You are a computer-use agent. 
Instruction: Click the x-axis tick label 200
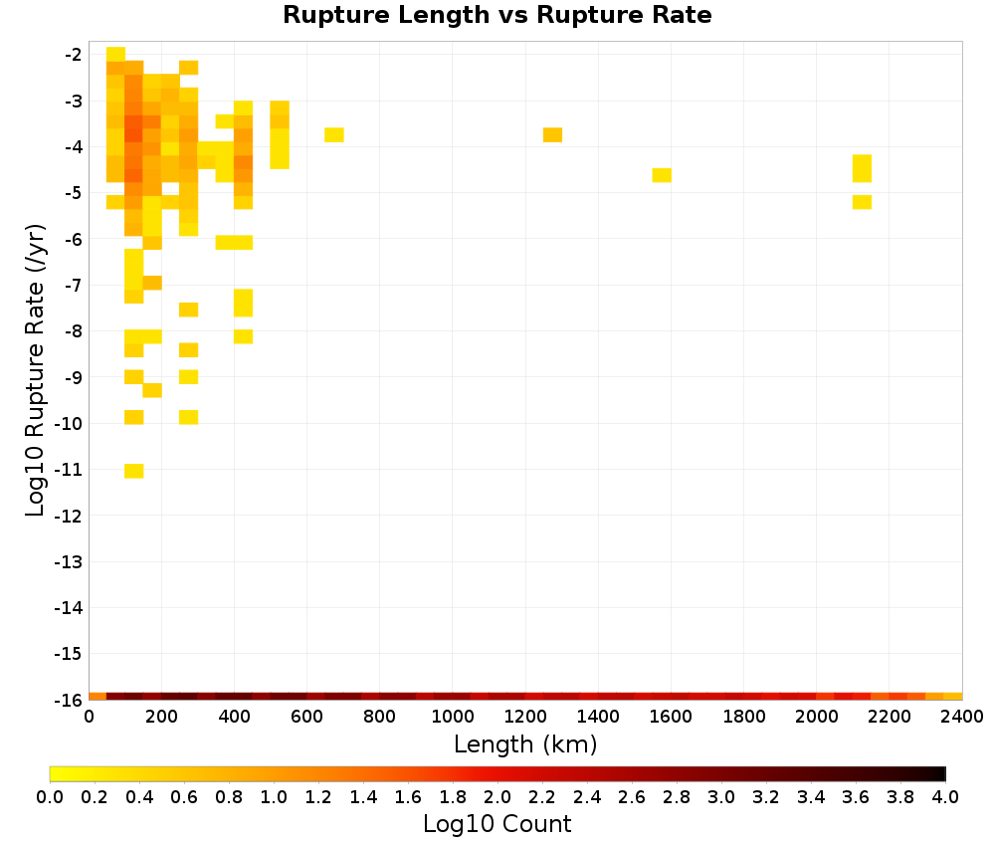(161, 718)
